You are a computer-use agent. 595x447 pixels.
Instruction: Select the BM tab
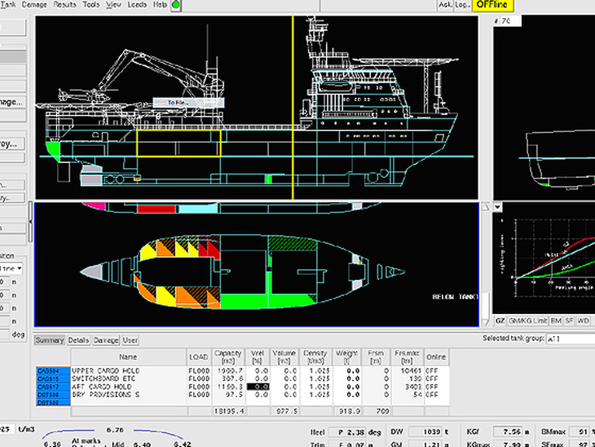click(x=556, y=321)
